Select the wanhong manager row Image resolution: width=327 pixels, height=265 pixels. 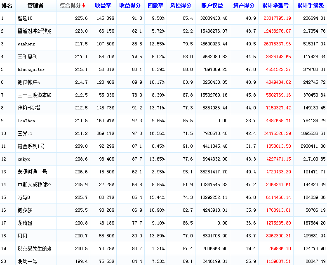pyautogui.click(x=27, y=44)
